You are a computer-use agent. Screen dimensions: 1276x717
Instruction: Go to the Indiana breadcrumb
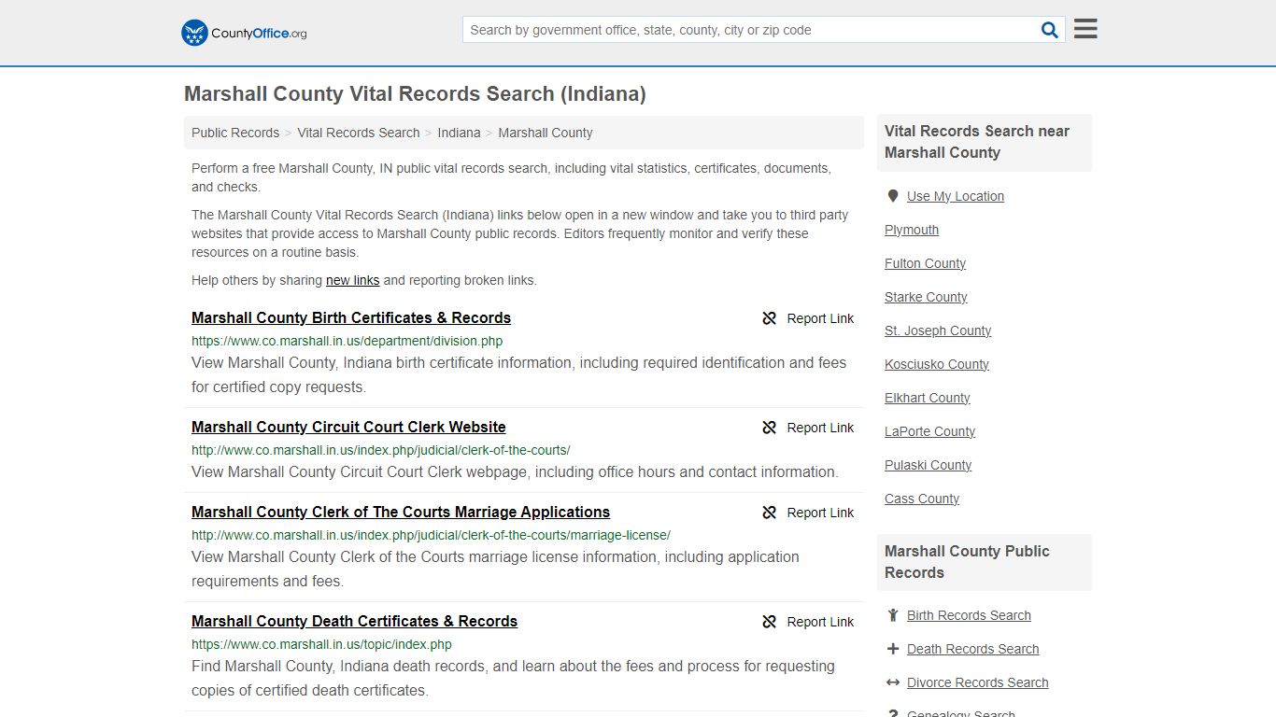click(x=459, y=133)
